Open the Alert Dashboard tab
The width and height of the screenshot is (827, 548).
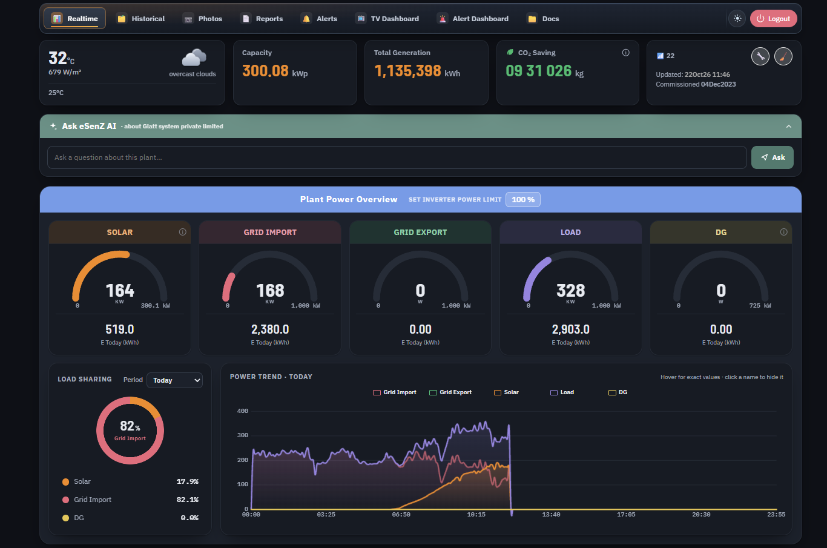[473, 19]
